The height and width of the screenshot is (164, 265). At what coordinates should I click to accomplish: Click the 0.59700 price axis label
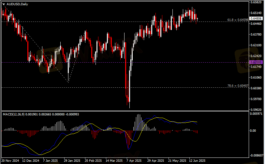pyautogui.click(x=256, y=99)
